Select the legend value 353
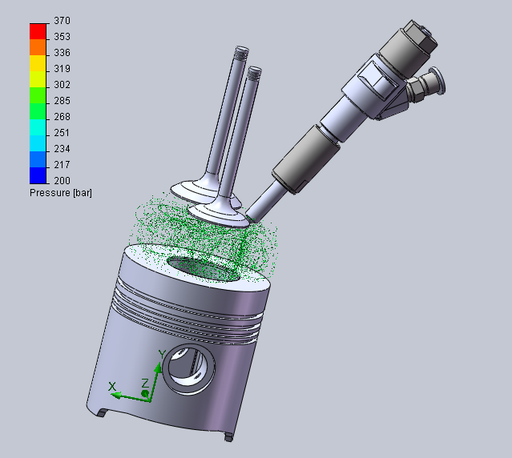The image size is (512, 458). (x=62, y=37)
